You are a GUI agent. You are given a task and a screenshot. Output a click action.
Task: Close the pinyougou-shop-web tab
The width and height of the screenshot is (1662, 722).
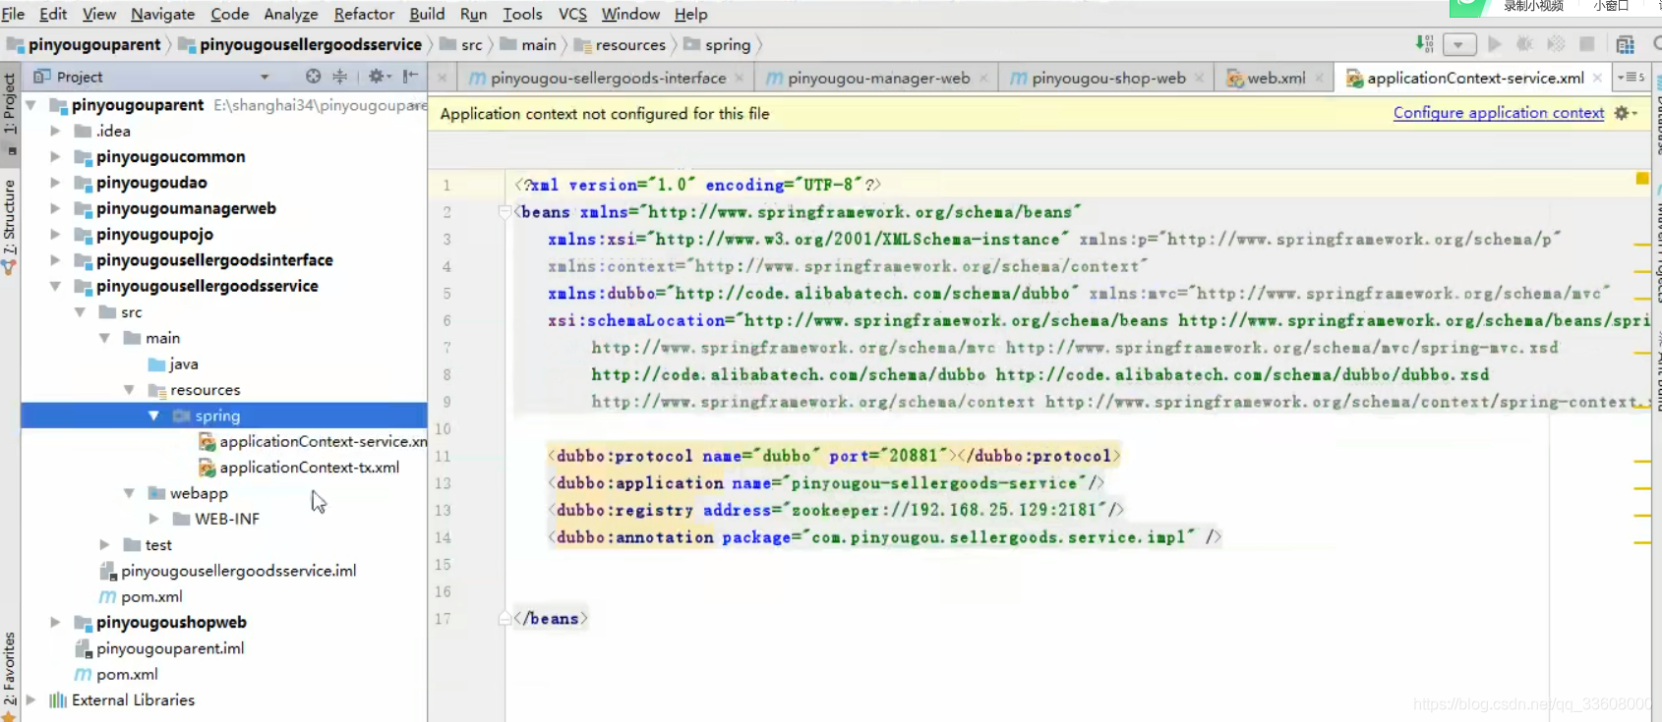tap(1199, 78)
